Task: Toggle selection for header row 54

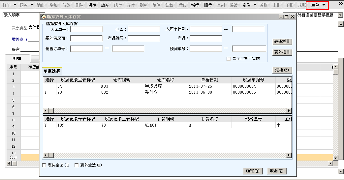Action: pyautogui.click(x=49, y=86)
